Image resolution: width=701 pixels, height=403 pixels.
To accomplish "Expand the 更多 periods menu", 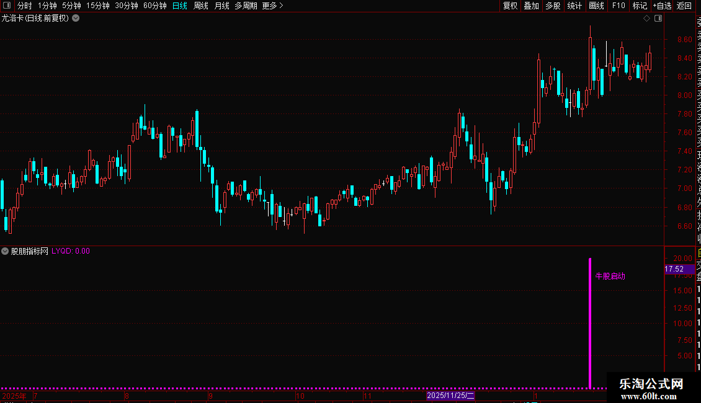I will 272,6.
